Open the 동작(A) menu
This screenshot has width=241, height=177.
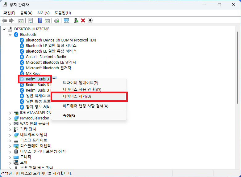pyautogui.click(x=26, y=13)
